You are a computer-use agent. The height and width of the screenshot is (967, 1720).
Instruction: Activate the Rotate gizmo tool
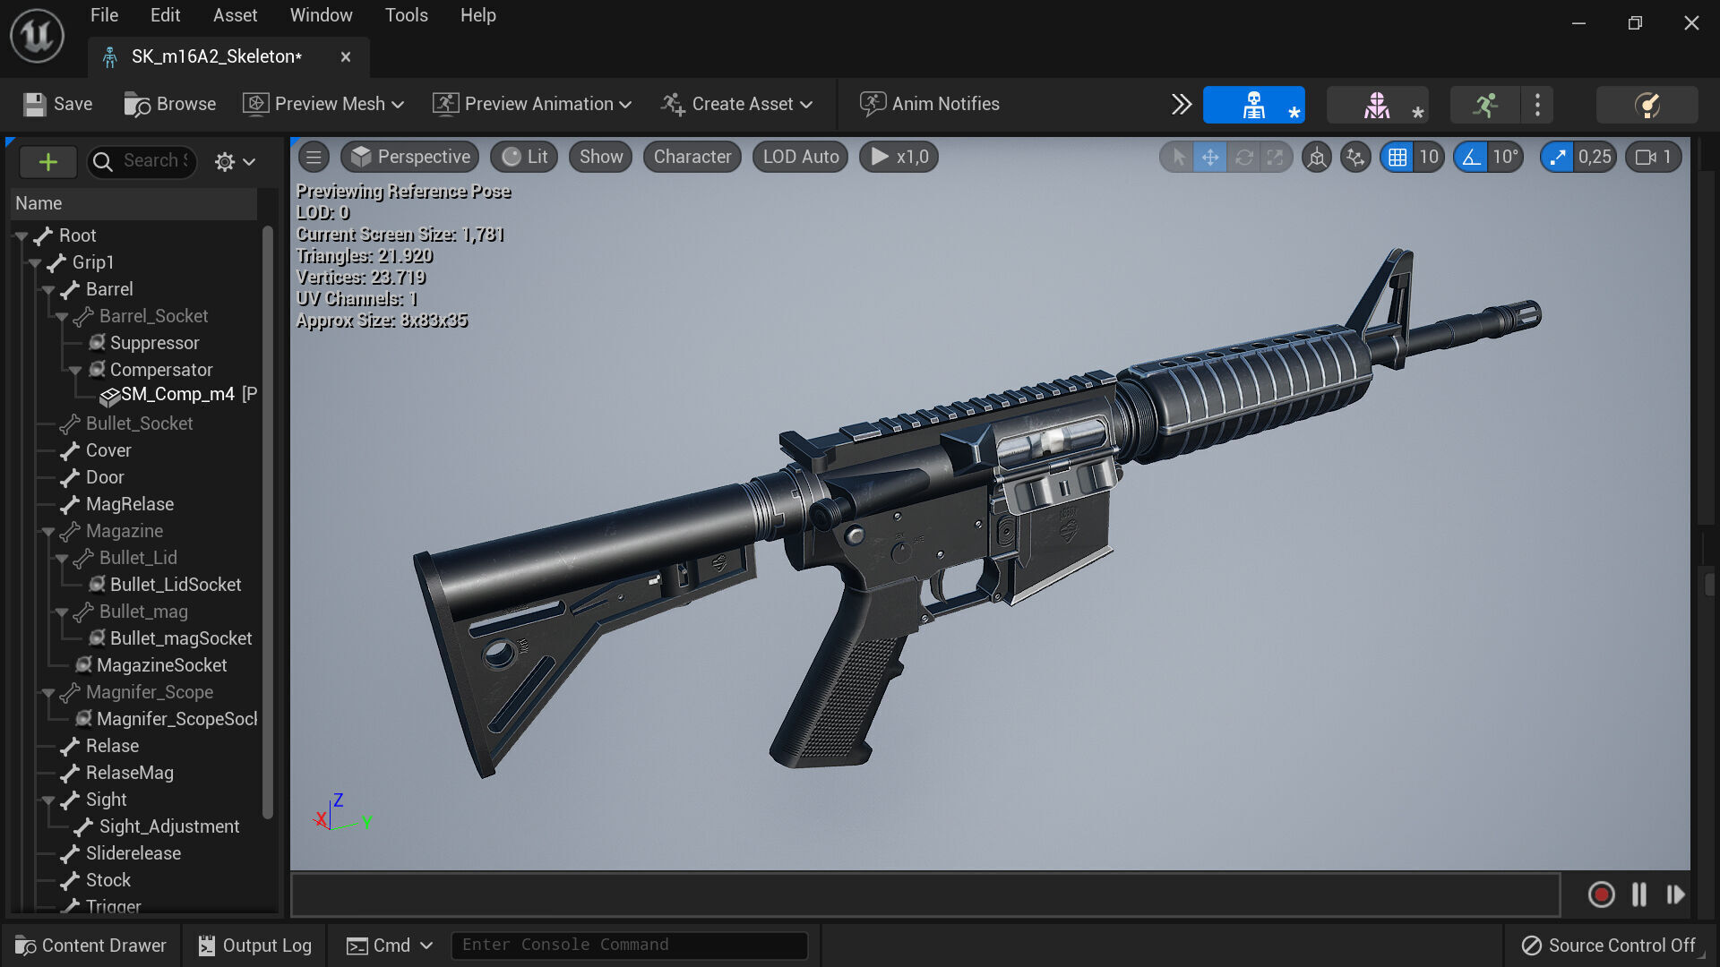pos(1243,158)
